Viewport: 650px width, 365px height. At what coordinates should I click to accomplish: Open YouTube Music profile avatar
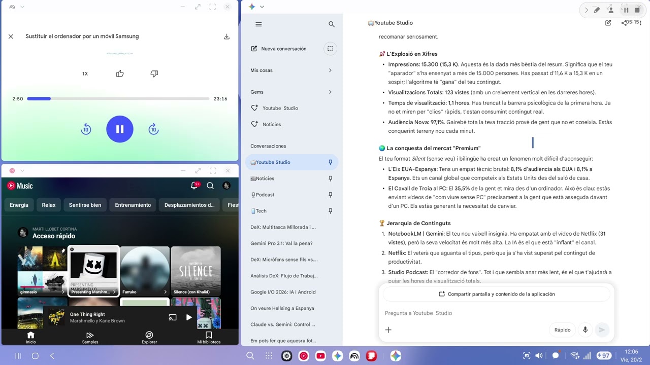click(x=226, y=186)
